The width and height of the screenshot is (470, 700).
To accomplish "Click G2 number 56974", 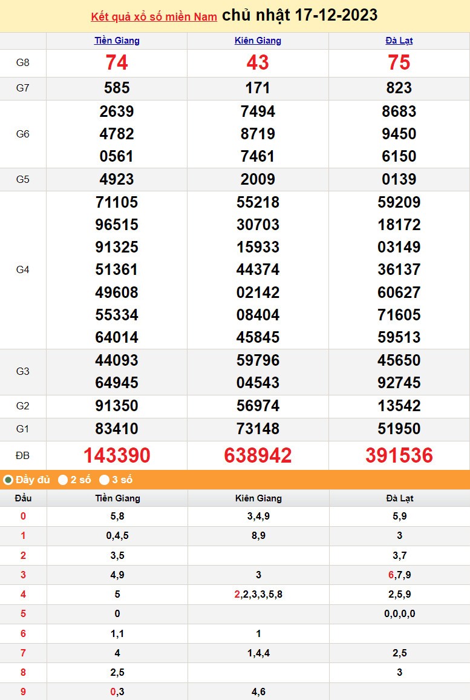I will point(258,406).
